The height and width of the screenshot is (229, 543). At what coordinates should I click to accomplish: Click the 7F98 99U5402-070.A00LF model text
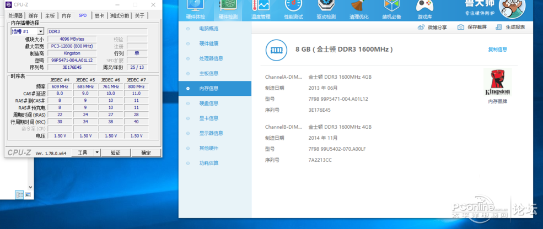337,149
